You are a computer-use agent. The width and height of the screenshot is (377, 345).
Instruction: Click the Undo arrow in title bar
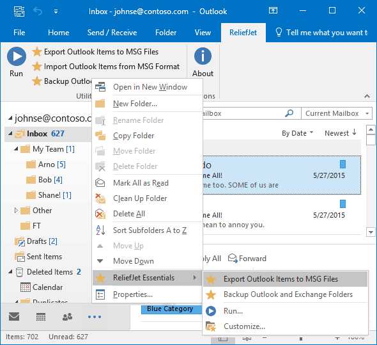(x=38, y=11)
